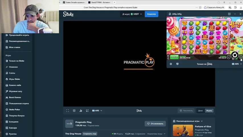
Task: Click the Покупка бонуса gift icon
Action: pyautogui.click(x=7, y=116)
